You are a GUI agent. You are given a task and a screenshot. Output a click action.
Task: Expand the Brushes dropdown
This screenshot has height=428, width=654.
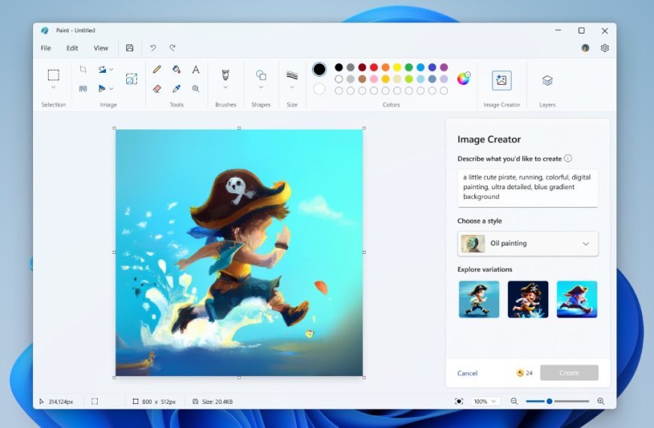coord(225,88)
